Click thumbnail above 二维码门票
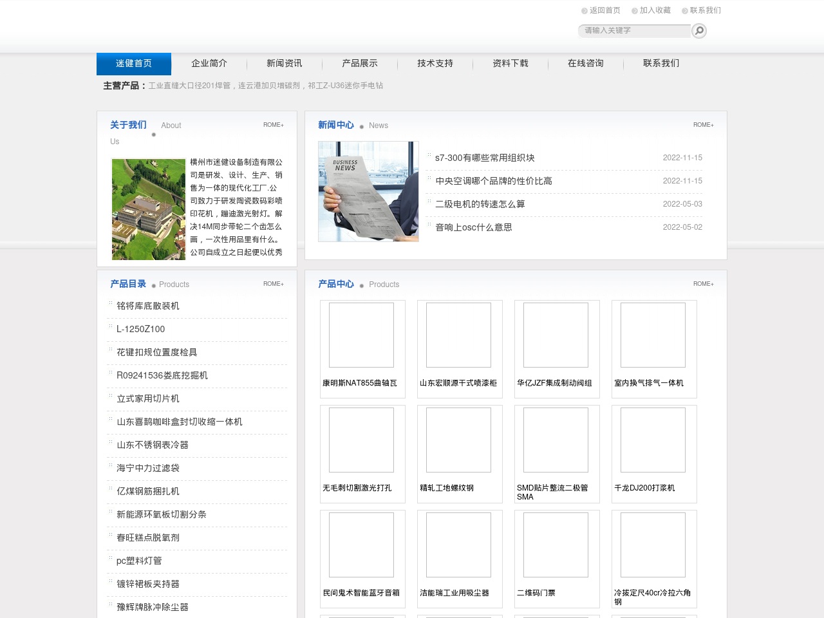 (x=556, y=545)
